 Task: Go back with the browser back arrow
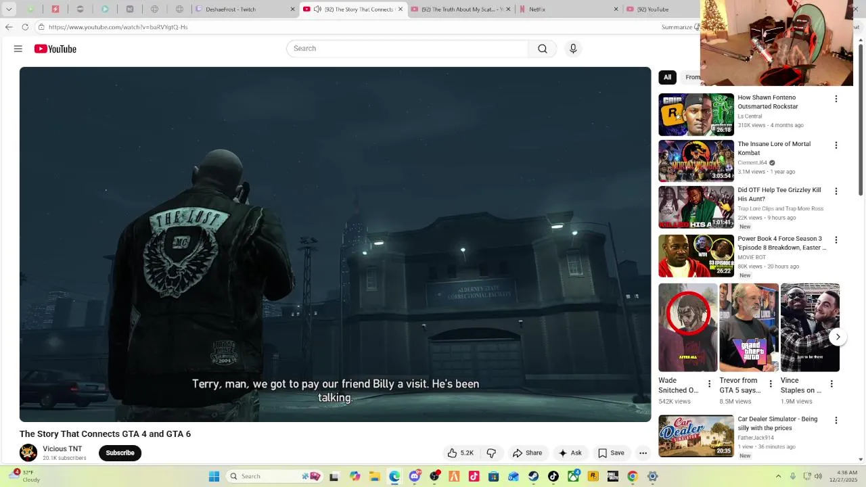9,27
